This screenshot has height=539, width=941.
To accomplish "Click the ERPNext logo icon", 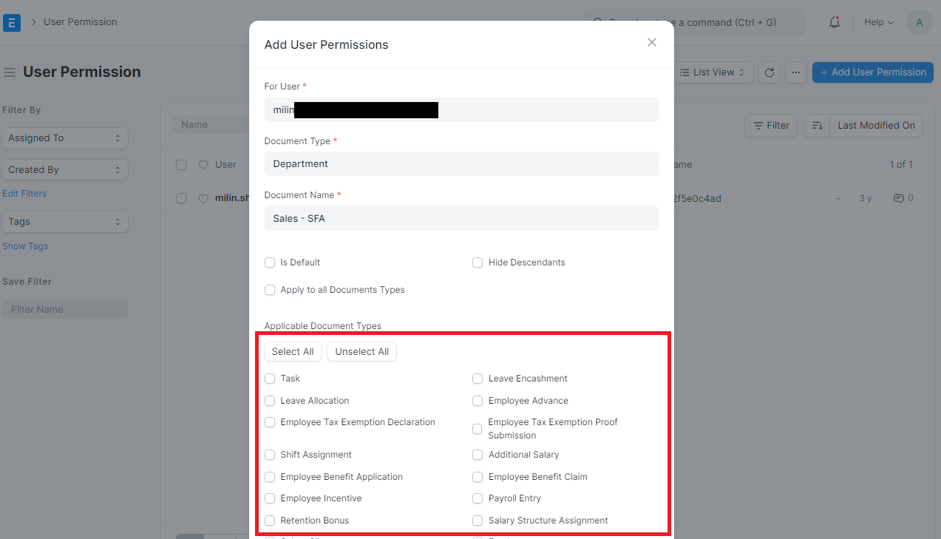I will pyautogui.click(x=12, y=22).
